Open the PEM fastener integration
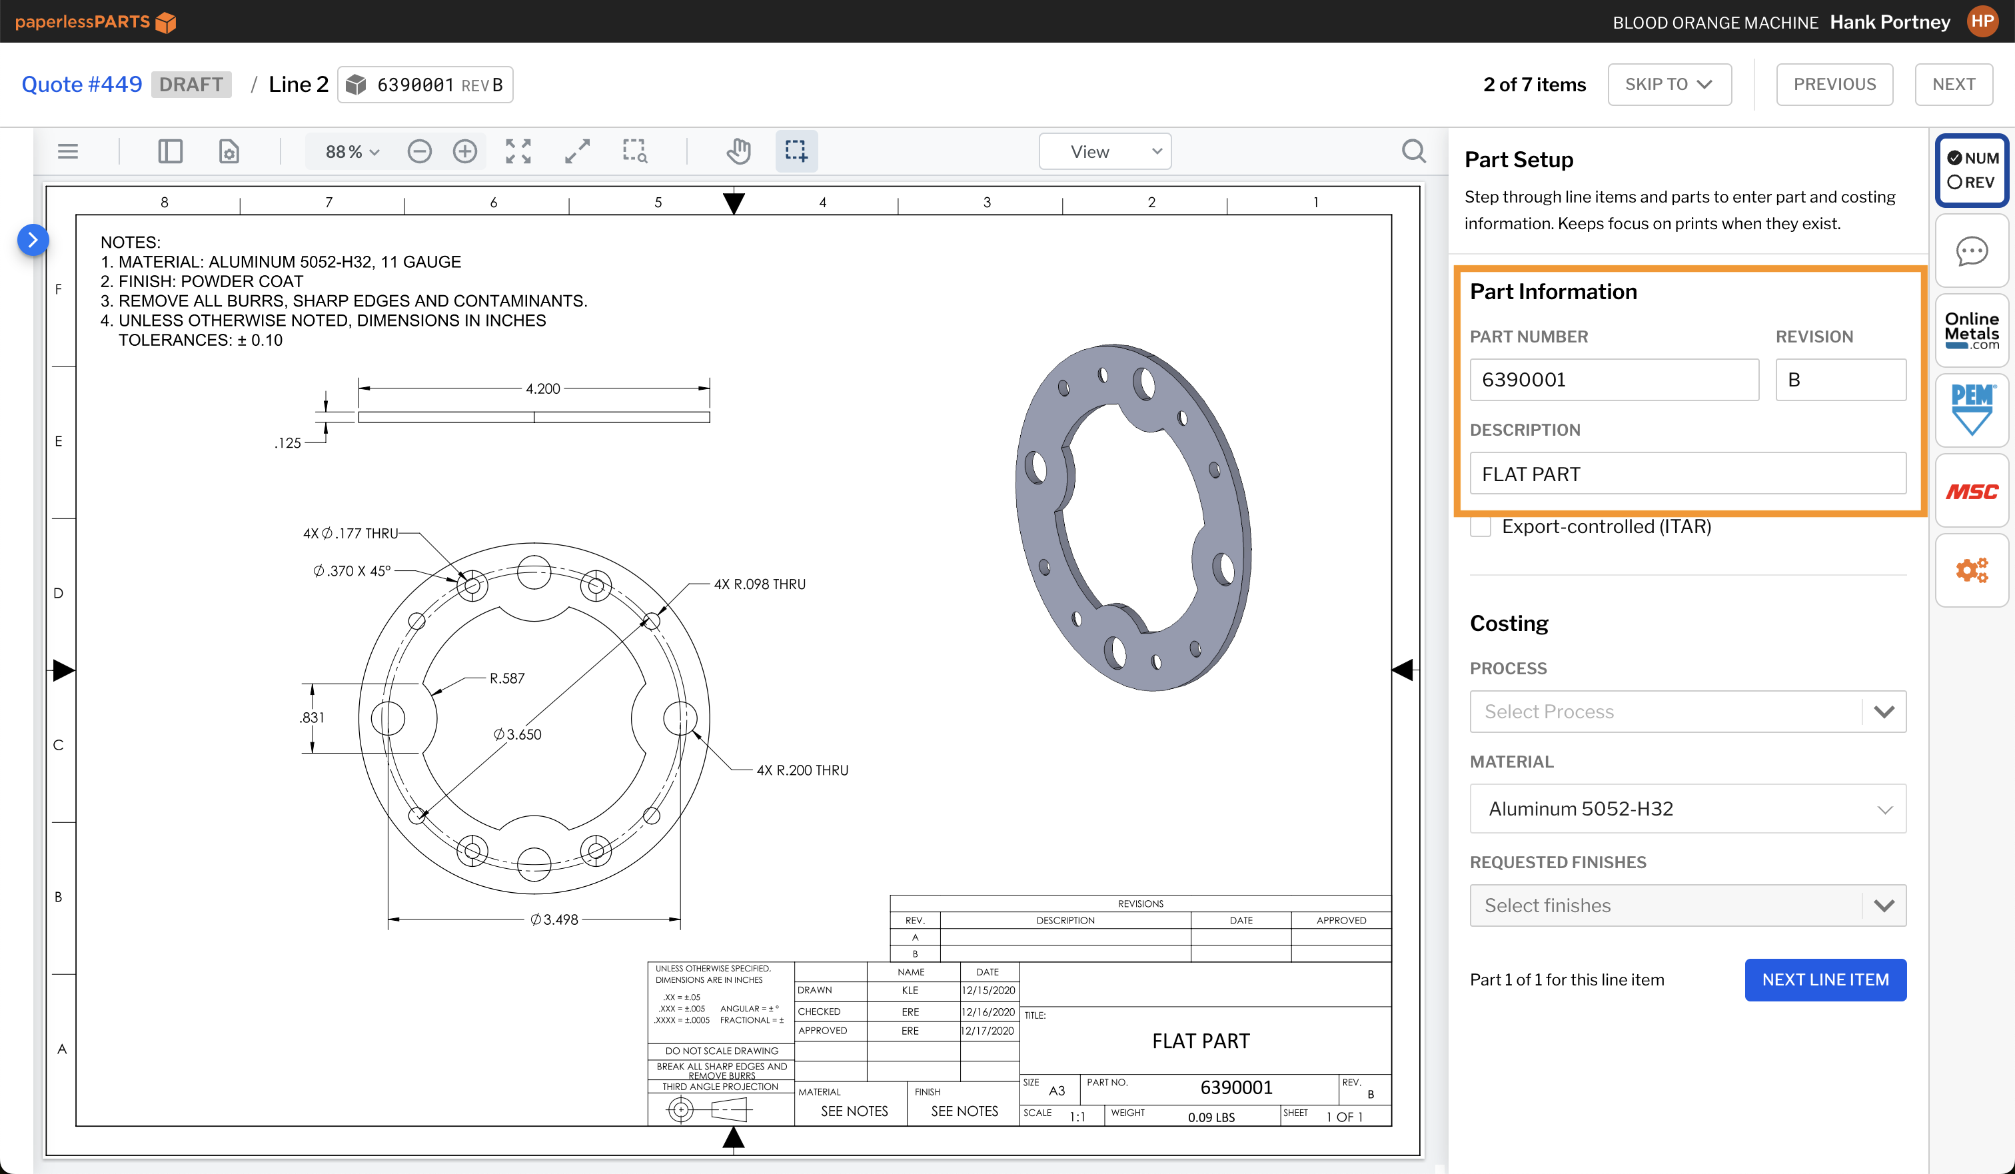2015x1174 pixels. click(1972, 410)
